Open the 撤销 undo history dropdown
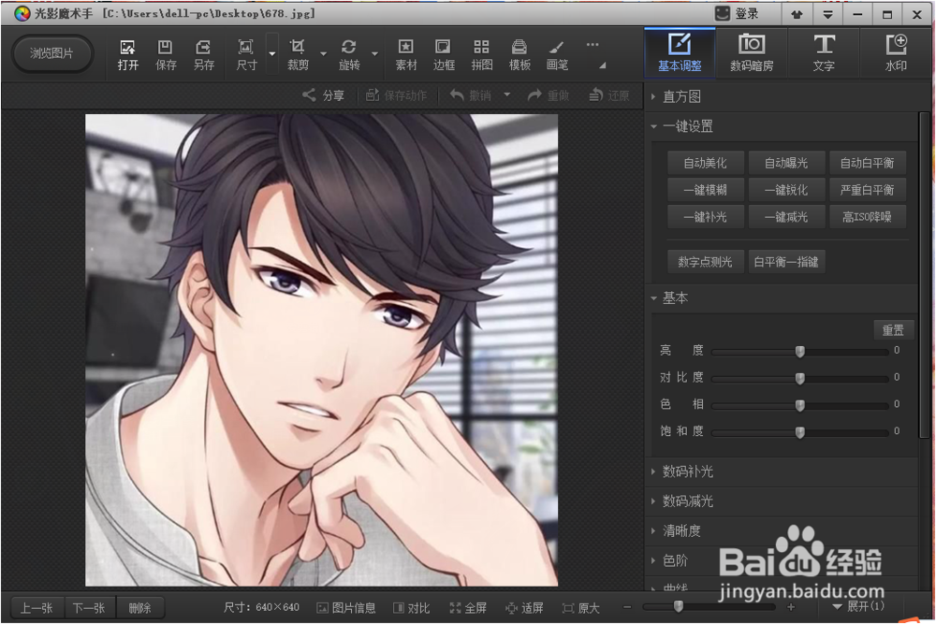936x624 pixels. point(506,94)
